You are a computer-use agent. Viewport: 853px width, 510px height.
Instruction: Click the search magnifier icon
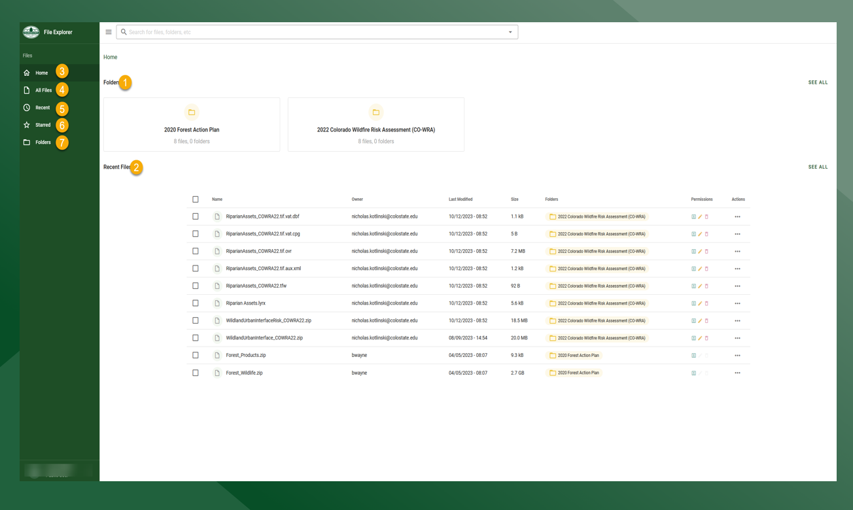pos(122,31)
